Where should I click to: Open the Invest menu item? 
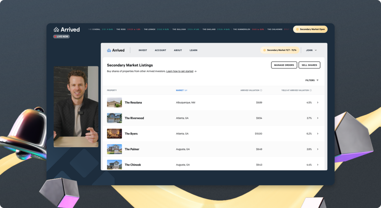point(143,50)
